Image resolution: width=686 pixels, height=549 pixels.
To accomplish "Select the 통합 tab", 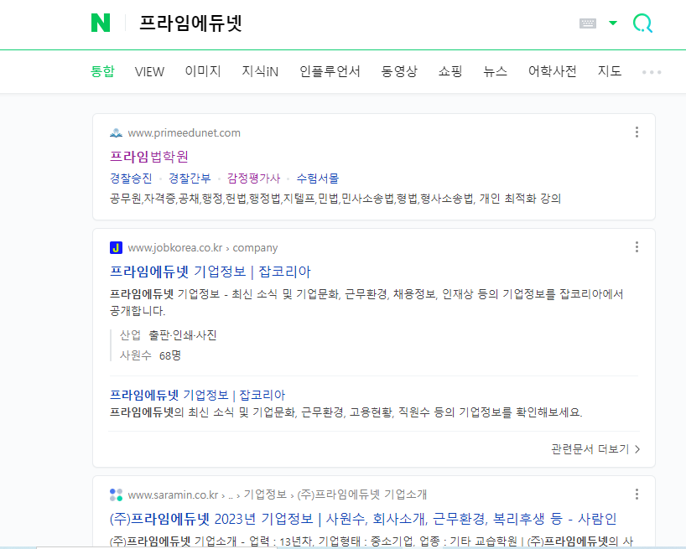I will pos(102,71).
